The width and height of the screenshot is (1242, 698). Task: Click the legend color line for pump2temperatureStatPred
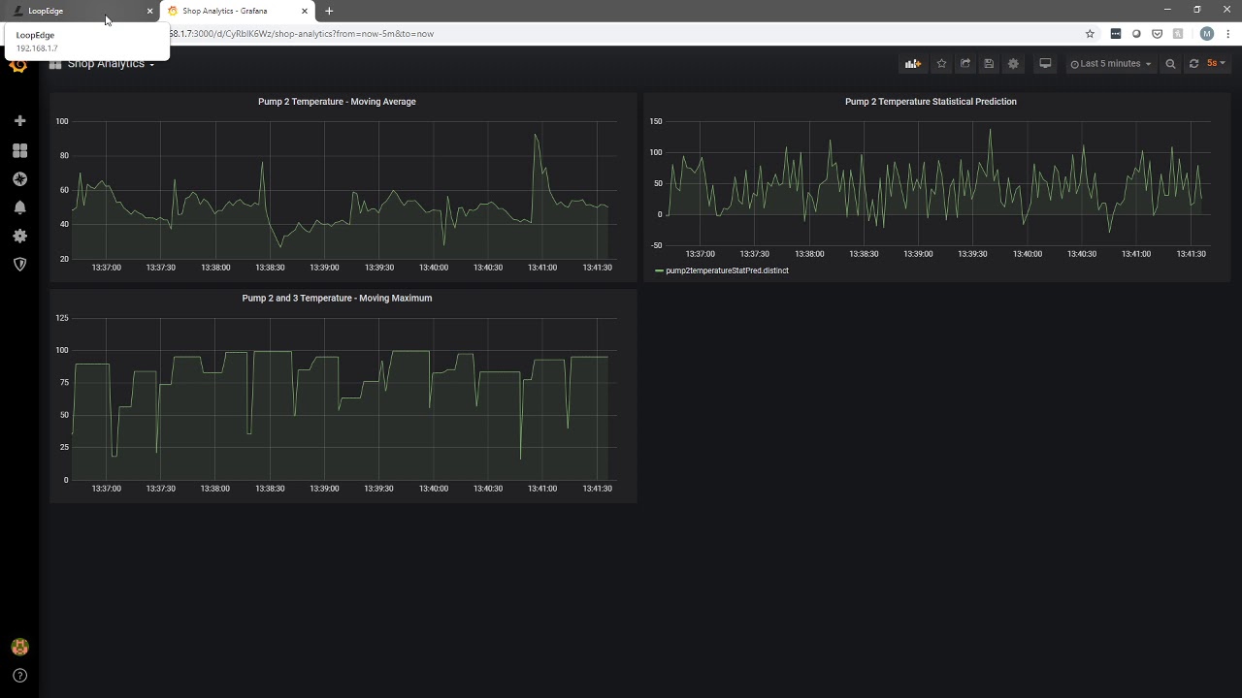click(659, 270)
